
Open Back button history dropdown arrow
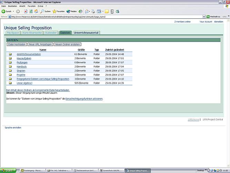[x=13, y=11]
